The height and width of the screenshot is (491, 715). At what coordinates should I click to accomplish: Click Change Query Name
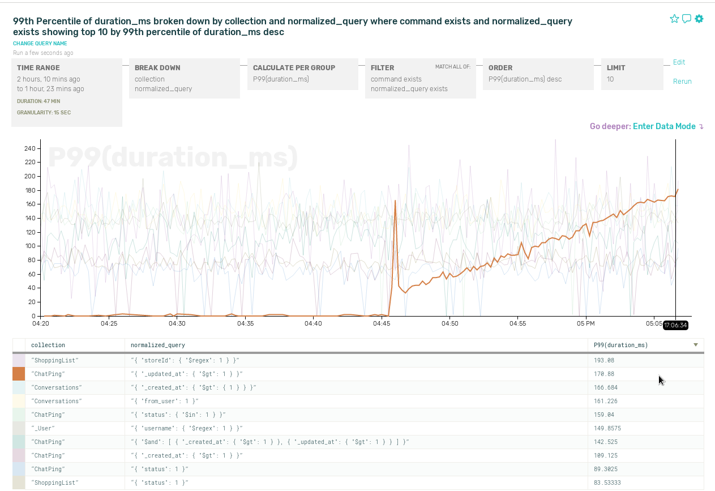tap(40, 44)
